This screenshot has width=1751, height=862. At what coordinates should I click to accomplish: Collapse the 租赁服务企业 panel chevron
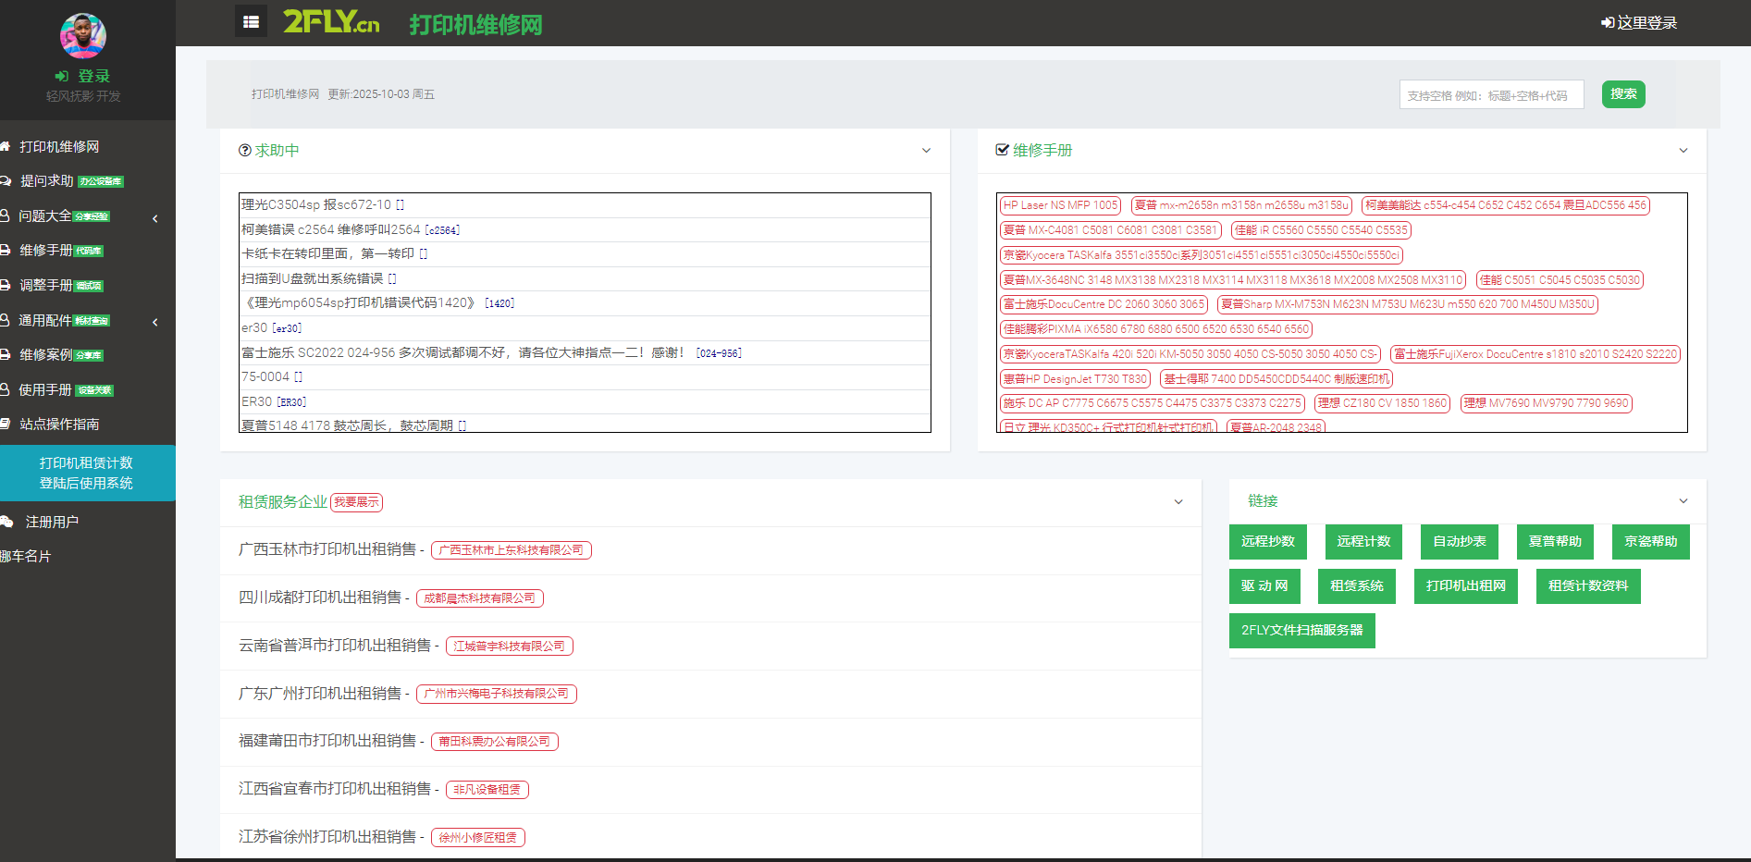[1178, 502]
